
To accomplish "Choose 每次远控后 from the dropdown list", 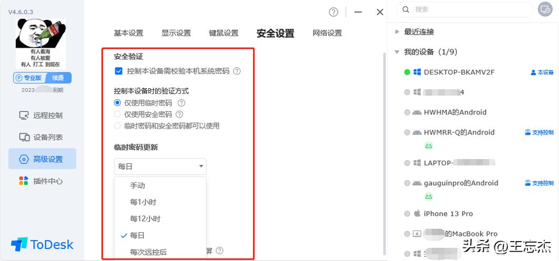I will tap(160, 252).
